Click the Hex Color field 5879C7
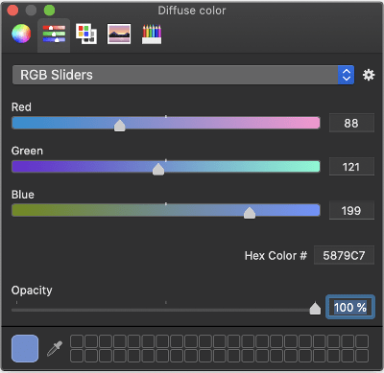The height and width of the screenshot is (373, 384). 344,255
